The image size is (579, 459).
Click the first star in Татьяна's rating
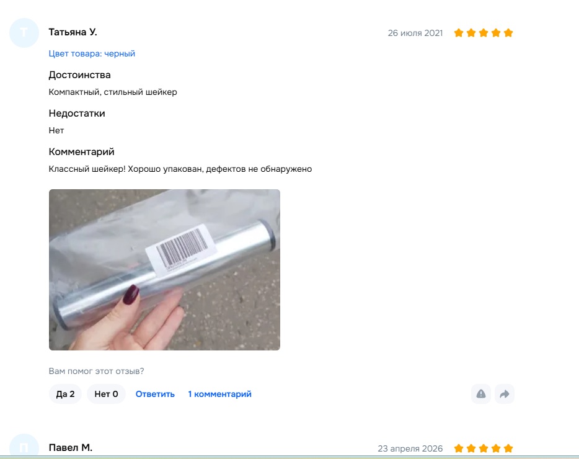[459, 33]
